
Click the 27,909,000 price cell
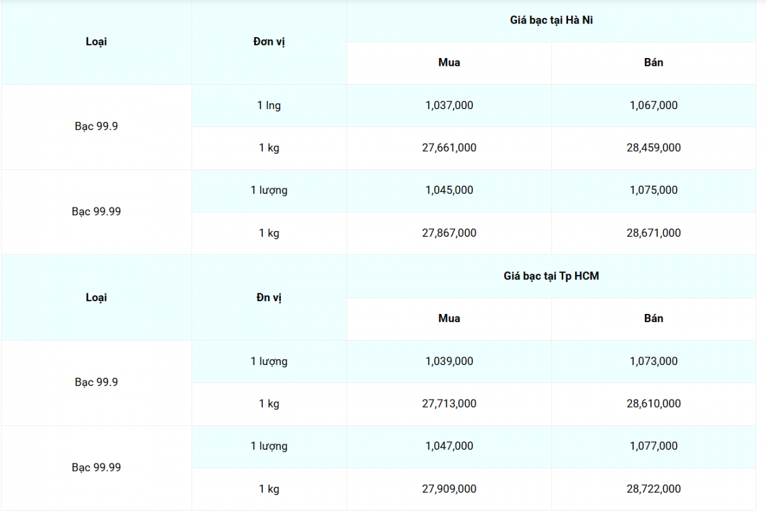[449, 489]
